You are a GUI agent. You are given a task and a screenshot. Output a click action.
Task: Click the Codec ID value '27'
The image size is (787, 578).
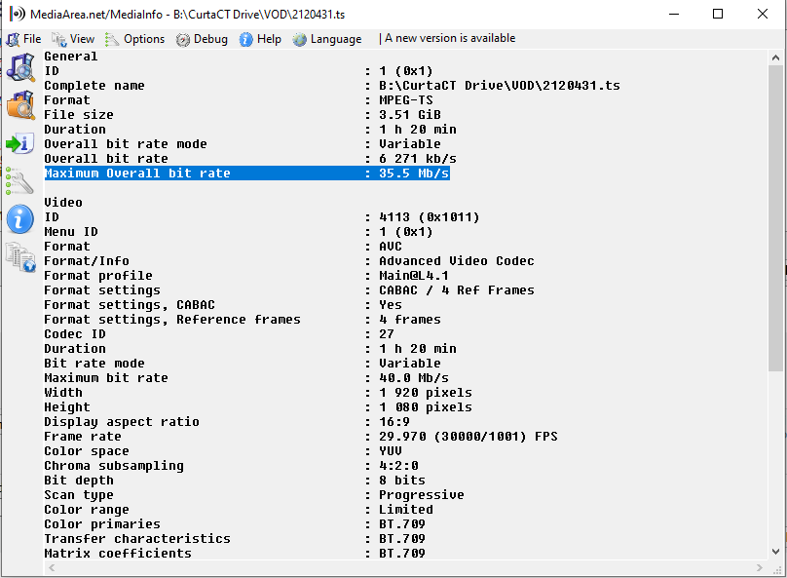[387, 334]
